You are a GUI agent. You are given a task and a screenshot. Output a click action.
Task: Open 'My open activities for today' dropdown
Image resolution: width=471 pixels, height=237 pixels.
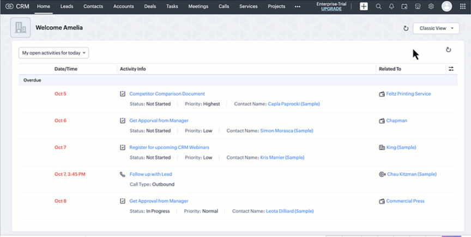tap(54, 53)
